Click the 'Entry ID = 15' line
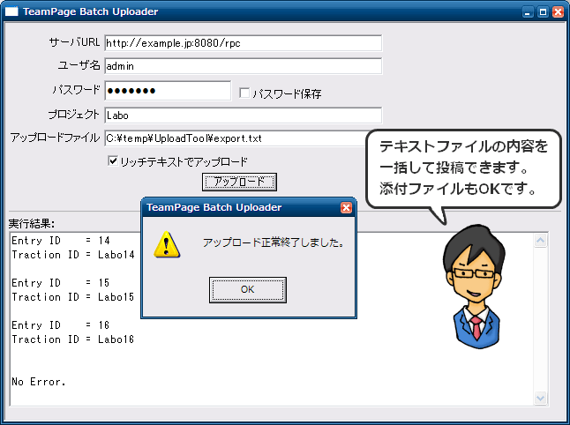570x425 pixels. tap(61, 283)
